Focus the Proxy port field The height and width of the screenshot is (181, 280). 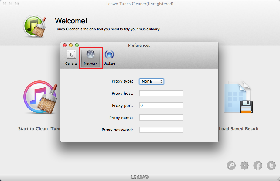[161, 105]
